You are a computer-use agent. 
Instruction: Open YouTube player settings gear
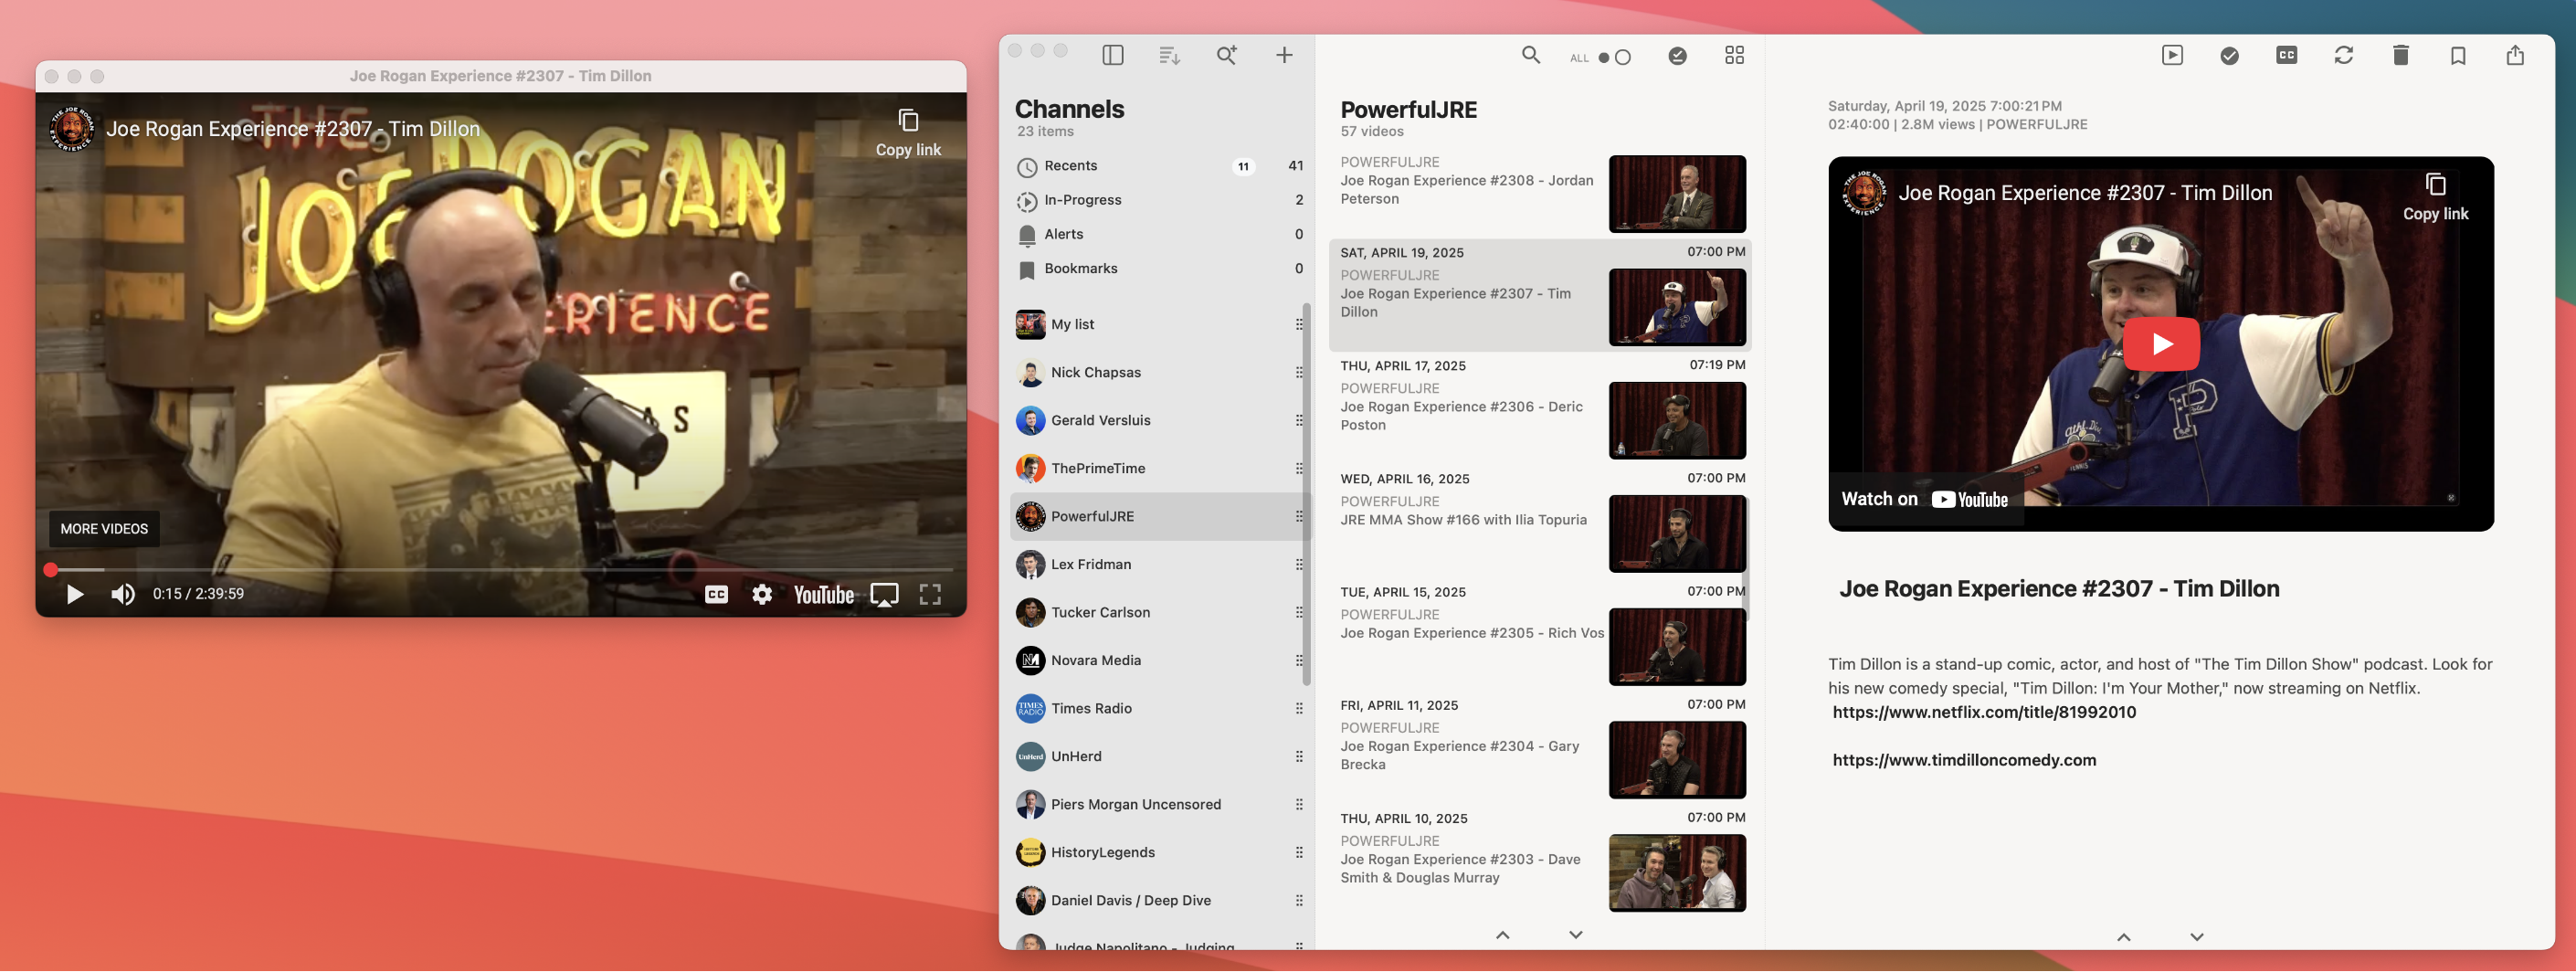pos(762,594)
